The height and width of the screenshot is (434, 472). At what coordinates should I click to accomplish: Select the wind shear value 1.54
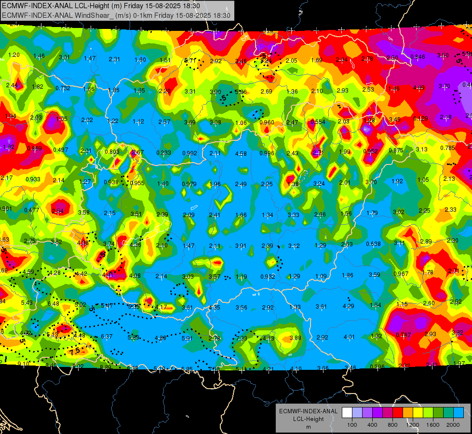pyautogui.click(x=376, y=305)
